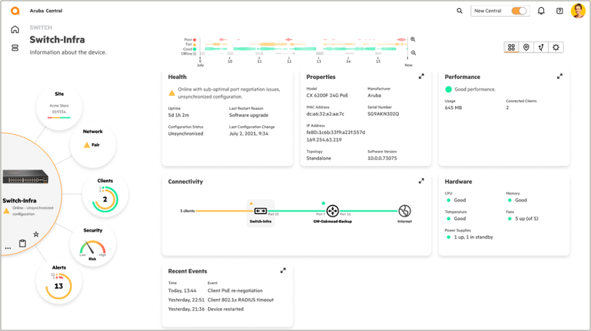Mark Switch-Infra as favorite with star
Image resolution: width=591 pixels, height=331 pixels.
click(x=36, y=234)
